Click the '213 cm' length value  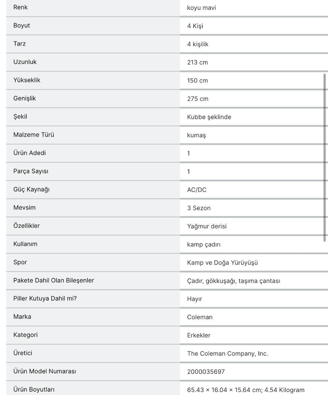tap(197, 62)
